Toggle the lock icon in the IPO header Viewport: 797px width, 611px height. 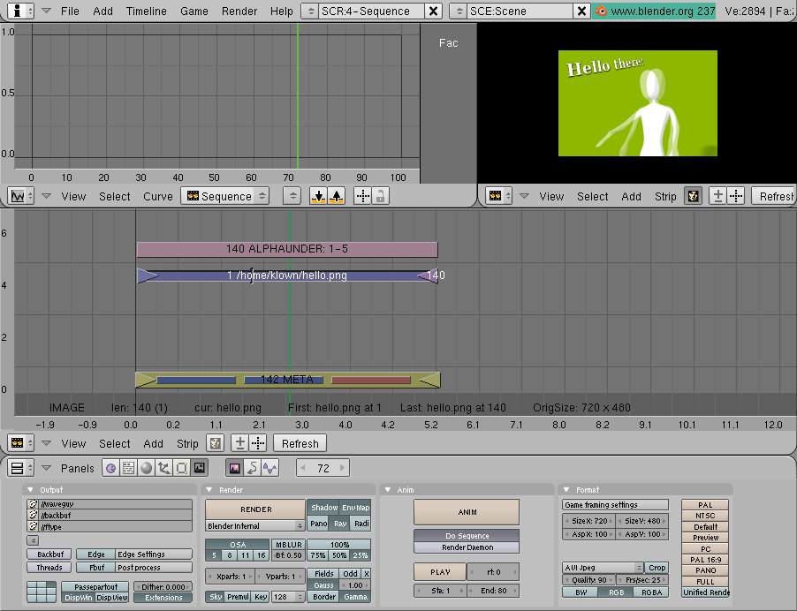click(x=380, y=196)
